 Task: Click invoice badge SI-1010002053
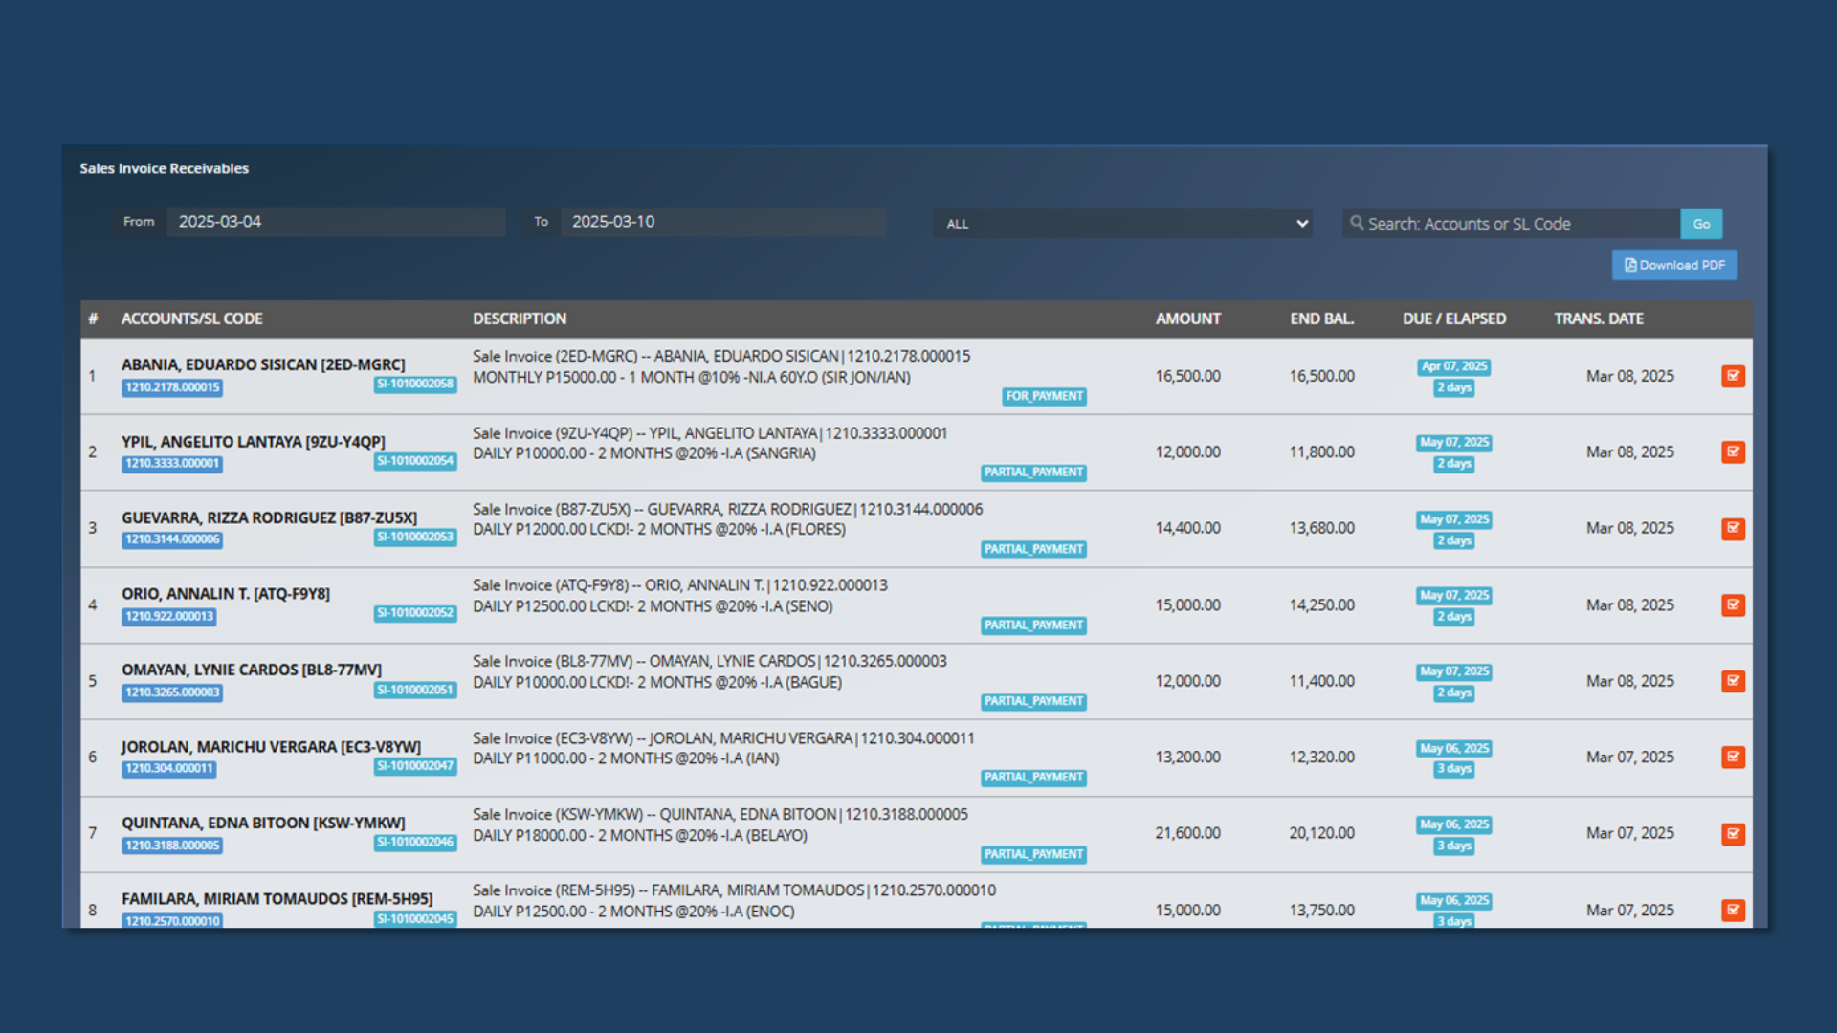click(415, 537)
